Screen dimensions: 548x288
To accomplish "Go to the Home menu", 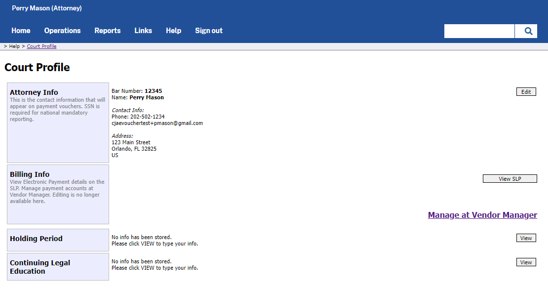I will [x=21, y=31].
